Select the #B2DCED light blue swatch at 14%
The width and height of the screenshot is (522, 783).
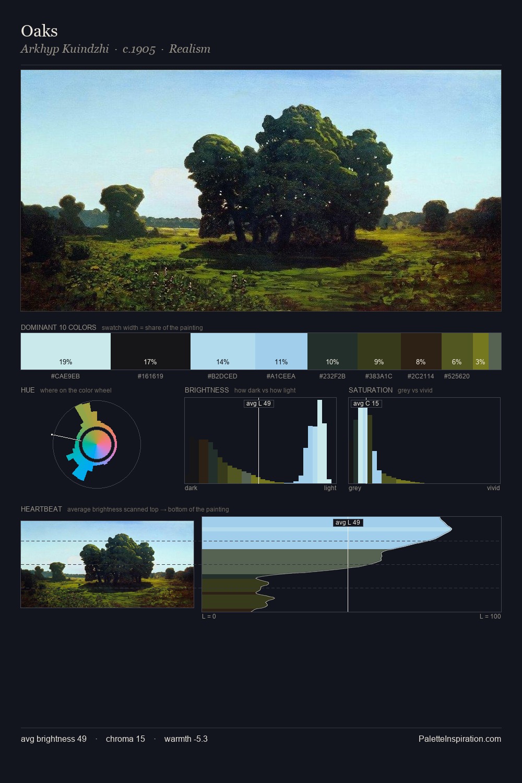coord(223,351)
